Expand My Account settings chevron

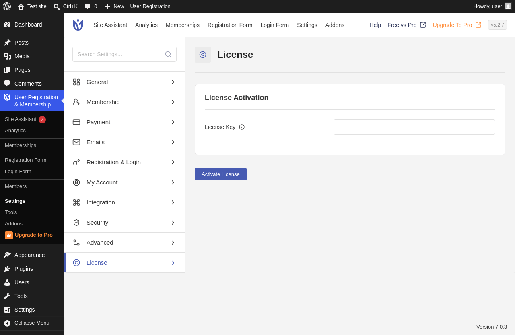173,182
